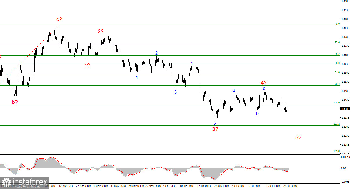
Task: Select the red '3?' wave label
Action: coord(215,129)
